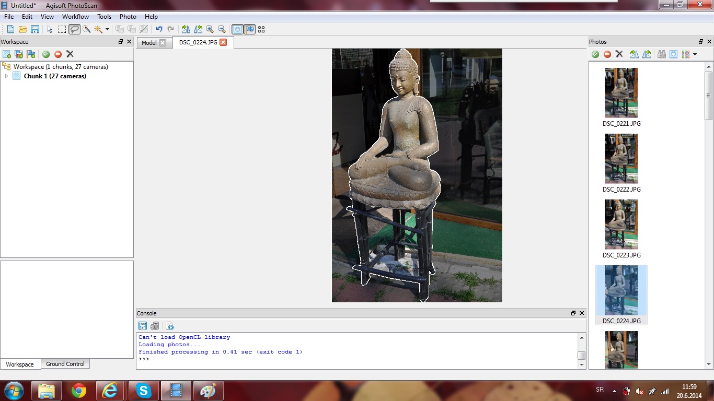Image resolution: width=714 pixels, height=401 pixels.
Task: Open the Tools menu
Action: click(x=104, y=17)
